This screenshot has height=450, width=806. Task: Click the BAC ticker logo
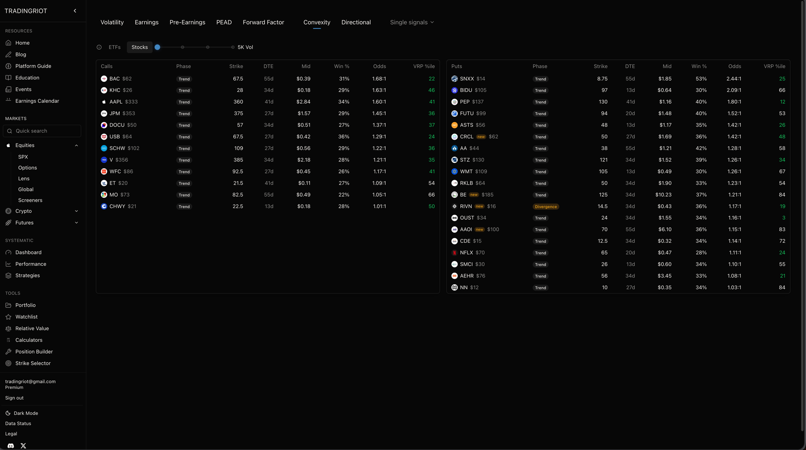pyautogui.click(x=104, y=79)
